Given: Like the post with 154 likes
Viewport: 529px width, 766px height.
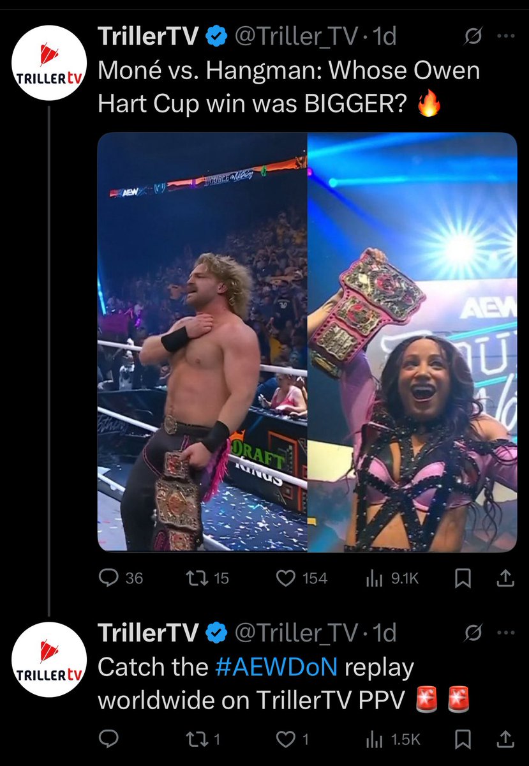Looking at the screenshot, I should coord(302,578).
